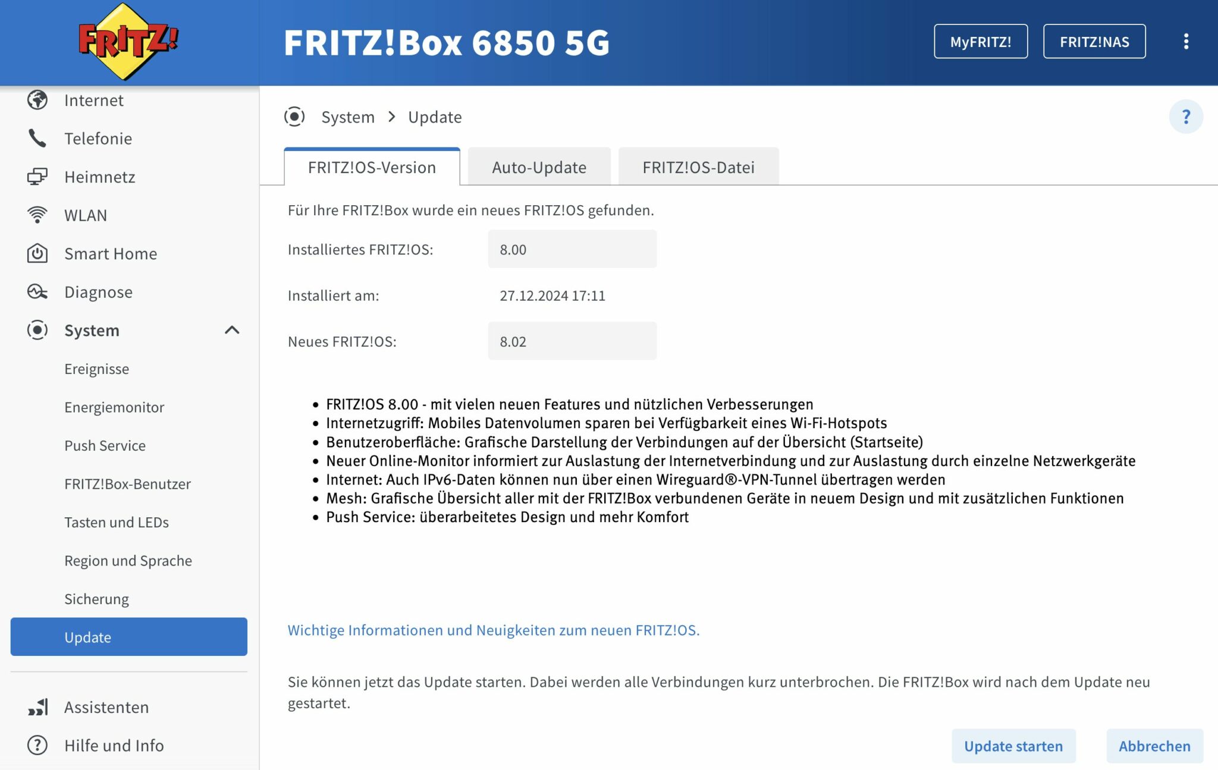Select the Telefonie phone icon
Screen dimensions: 1218x770
click(x=37, y=138)
